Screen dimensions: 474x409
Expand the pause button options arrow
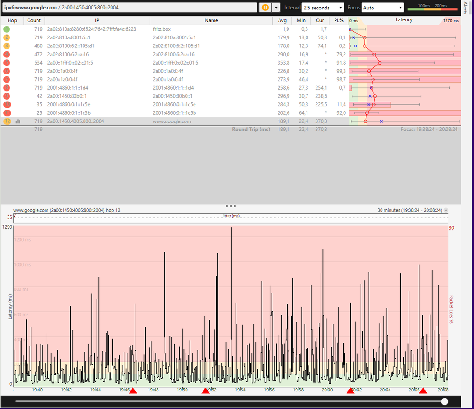(276, 7)
